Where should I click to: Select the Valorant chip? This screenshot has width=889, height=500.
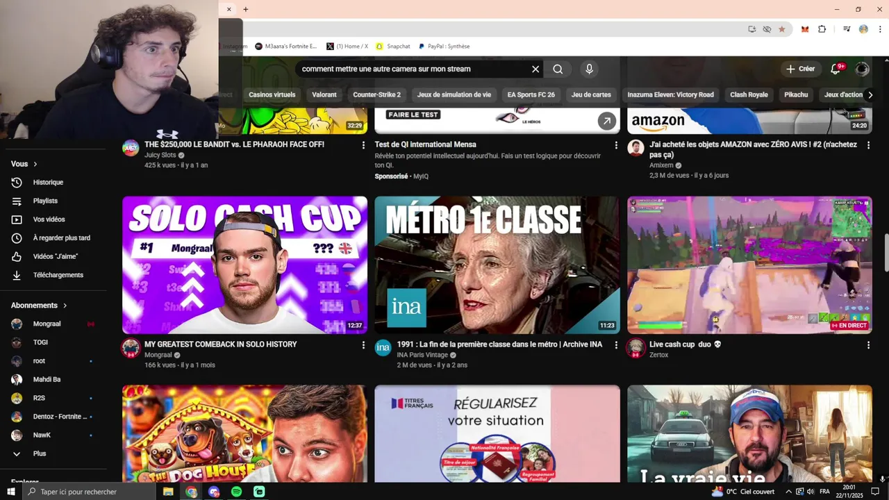324,94
